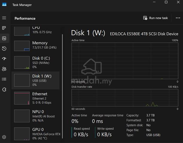Image resolution: width=183 pixels, height=143 pixels.
Task: Select Disk 1 (W:) in the list
Action: [35, 80]
